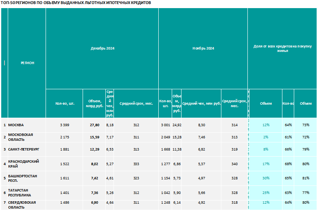Click Moscow Oblast December volume '15,59'
The width and height of the screenshot is (317, 211).
tap(95, 137)
